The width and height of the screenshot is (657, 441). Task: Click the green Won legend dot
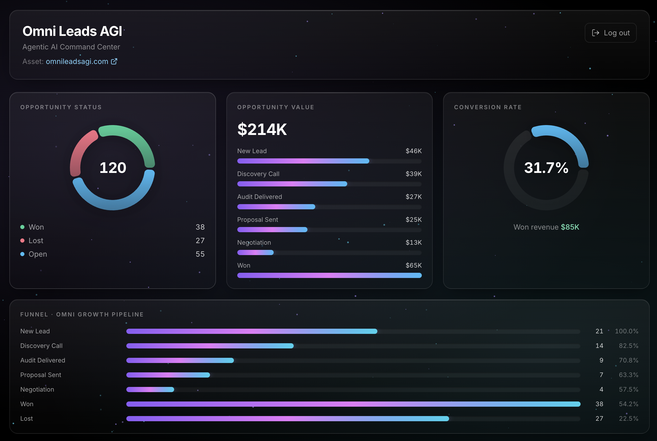pos(23,227)
